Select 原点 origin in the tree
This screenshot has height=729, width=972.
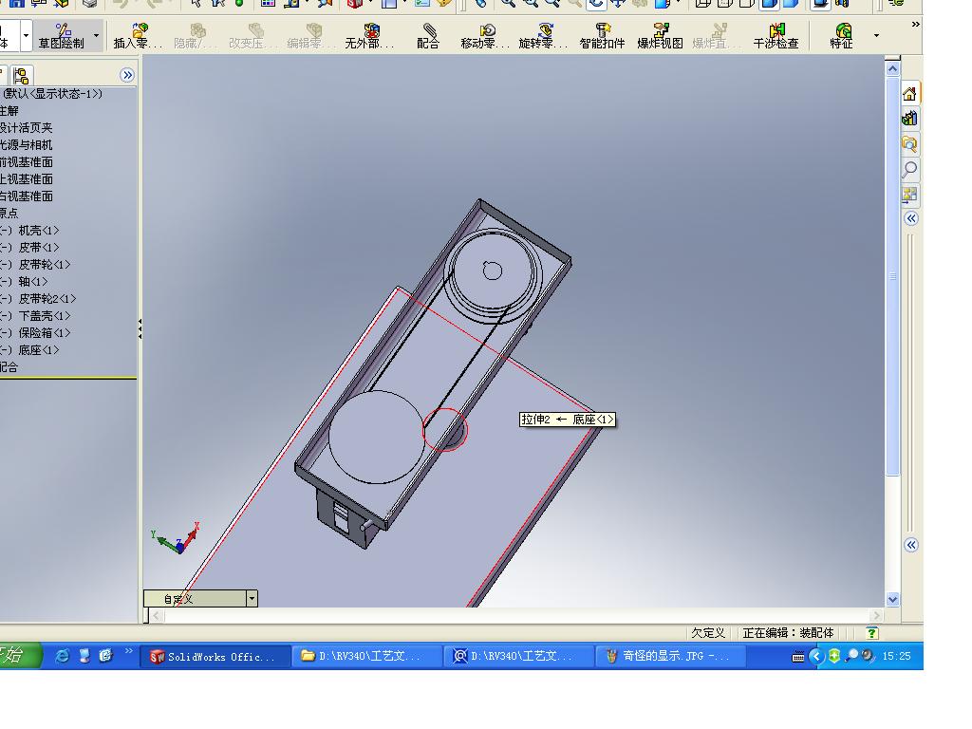coord(9,214)
